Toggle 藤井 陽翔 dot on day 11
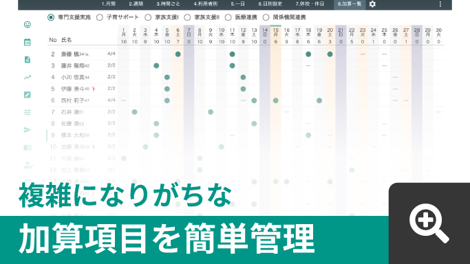This screenshot has width=470, height=264. [232, 65]
